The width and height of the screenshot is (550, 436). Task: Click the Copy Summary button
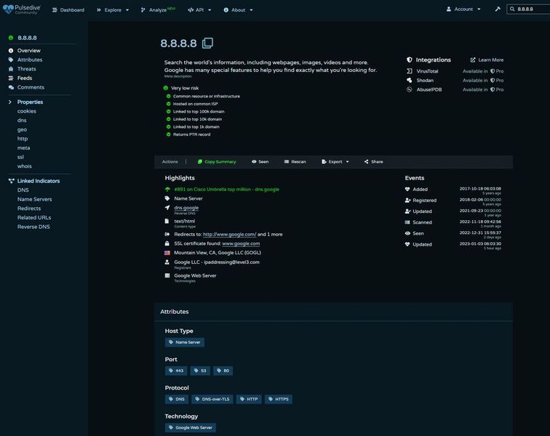(217, 161)
